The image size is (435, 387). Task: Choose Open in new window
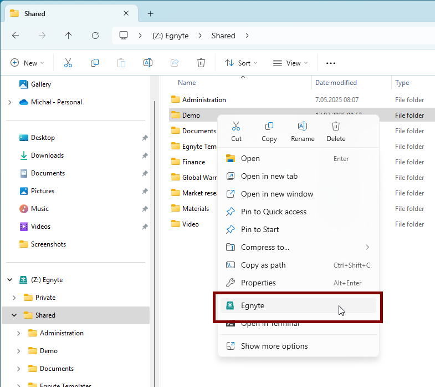pyautogui.click(x=298, y=194)
